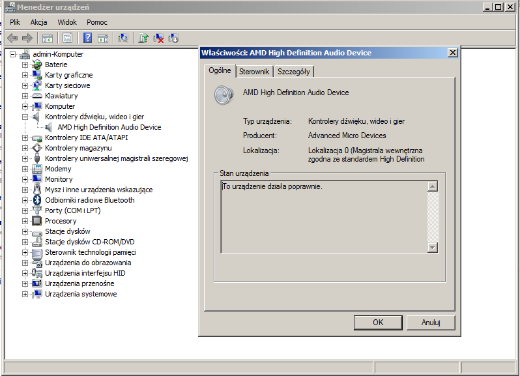This screenshot has height=376, width=520.
Task: Expand the Kontrolery IDE ATA/ATAPI node
Action: pos(25,137)
